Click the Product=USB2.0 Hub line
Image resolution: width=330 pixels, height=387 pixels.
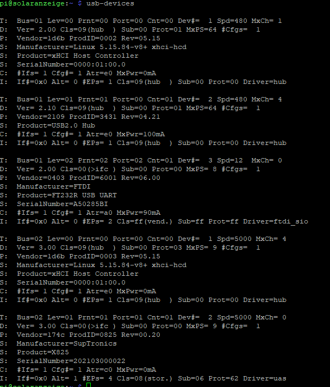56,125
